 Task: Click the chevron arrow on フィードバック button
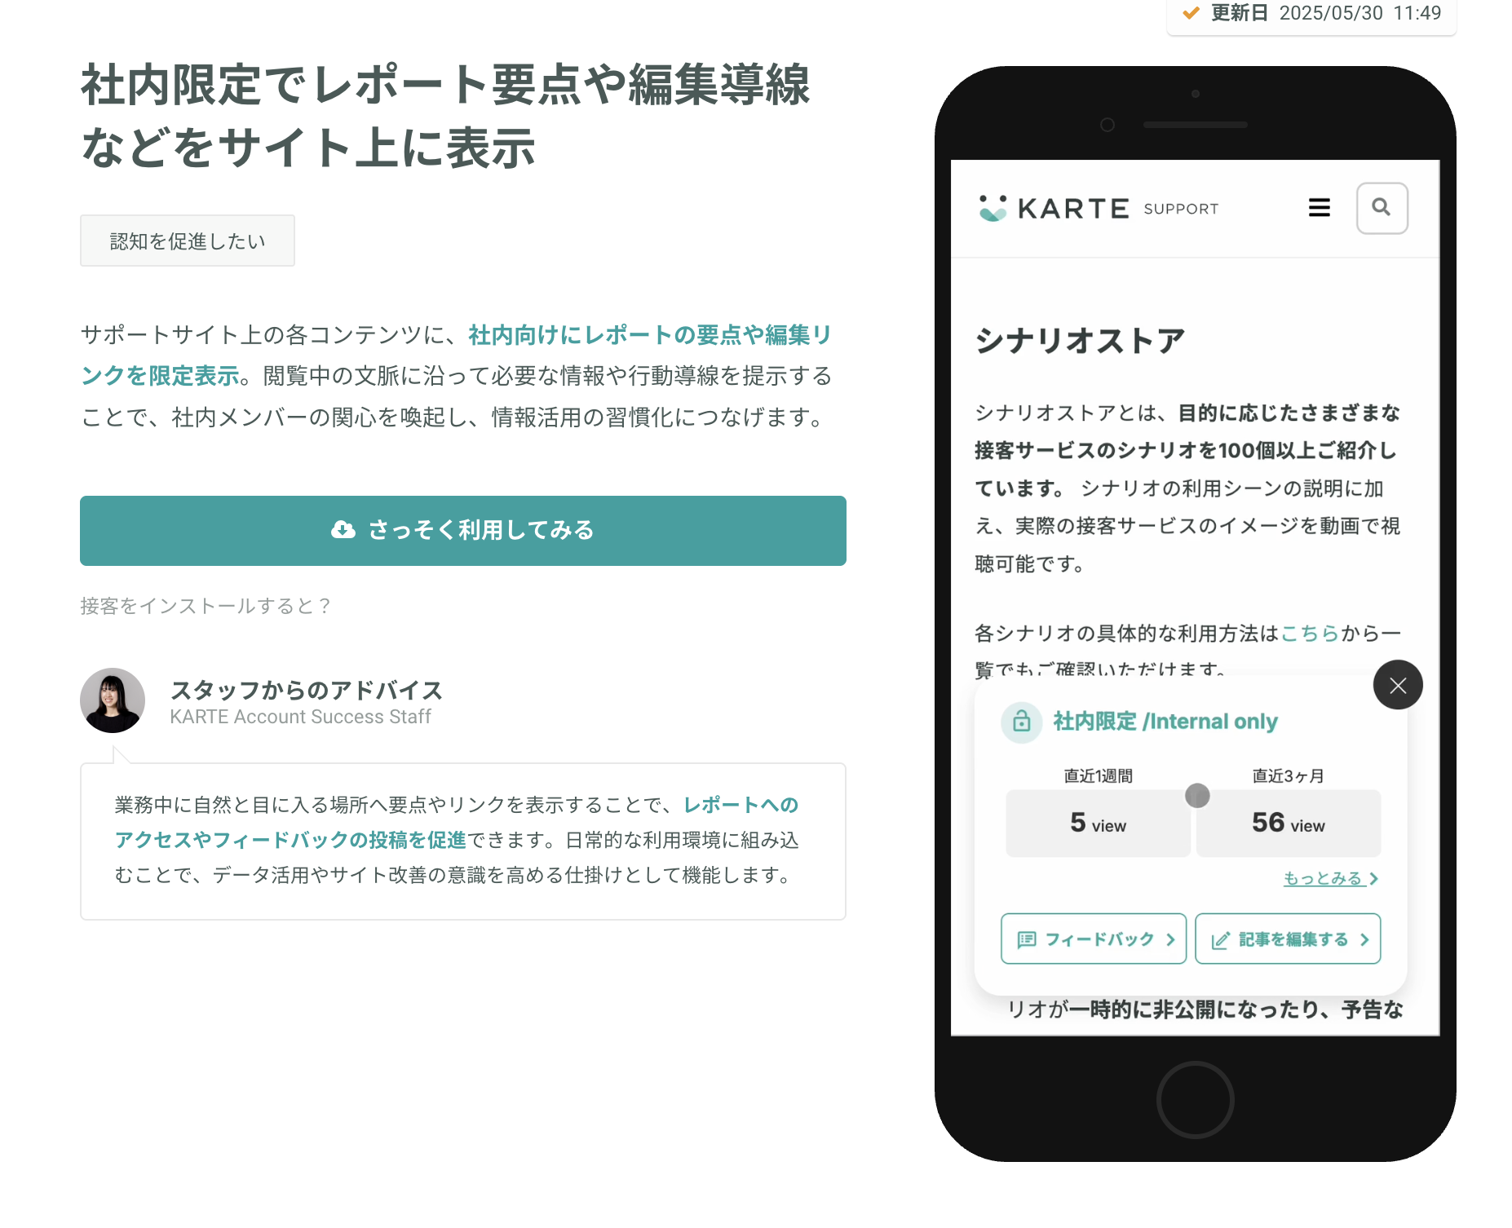coord(1170,939)
